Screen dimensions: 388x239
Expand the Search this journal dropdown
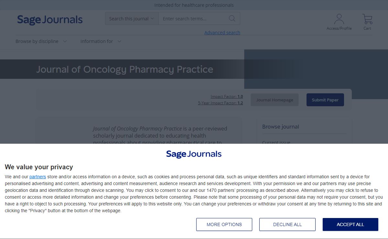[132, 19]
